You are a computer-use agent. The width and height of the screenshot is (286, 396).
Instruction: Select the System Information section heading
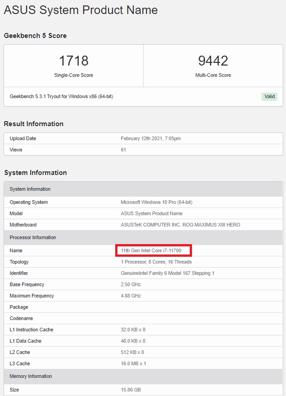point(35,173)
